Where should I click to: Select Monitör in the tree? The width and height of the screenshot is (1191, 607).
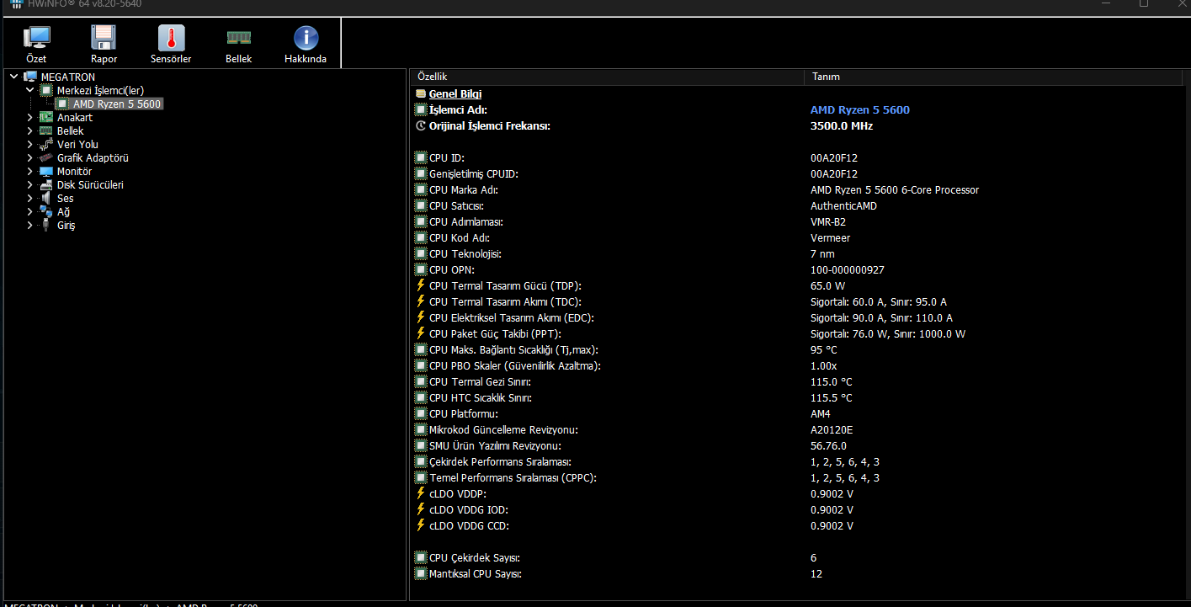pyautogui.click(x=74, y=171)
